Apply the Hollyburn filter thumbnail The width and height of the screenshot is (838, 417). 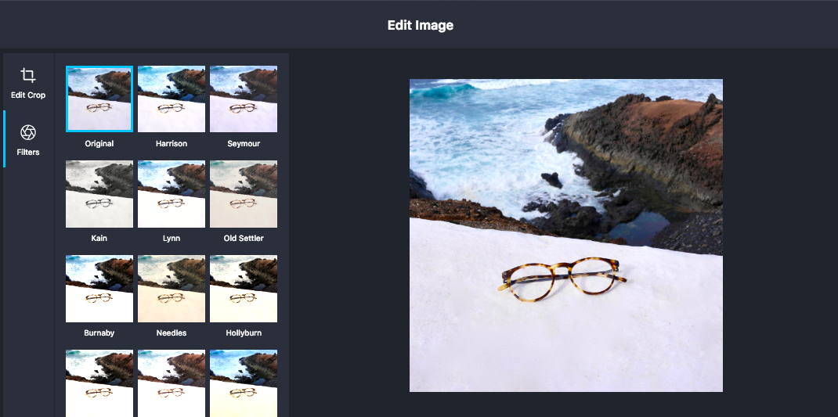tap(244, 289)
